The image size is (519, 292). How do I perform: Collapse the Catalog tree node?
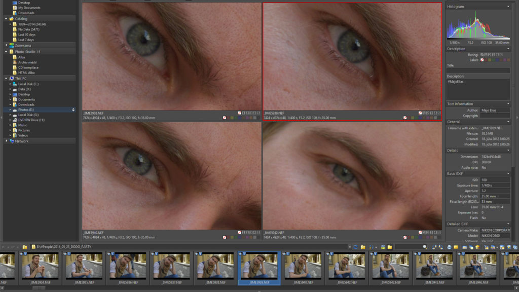(x=6, y=19)
